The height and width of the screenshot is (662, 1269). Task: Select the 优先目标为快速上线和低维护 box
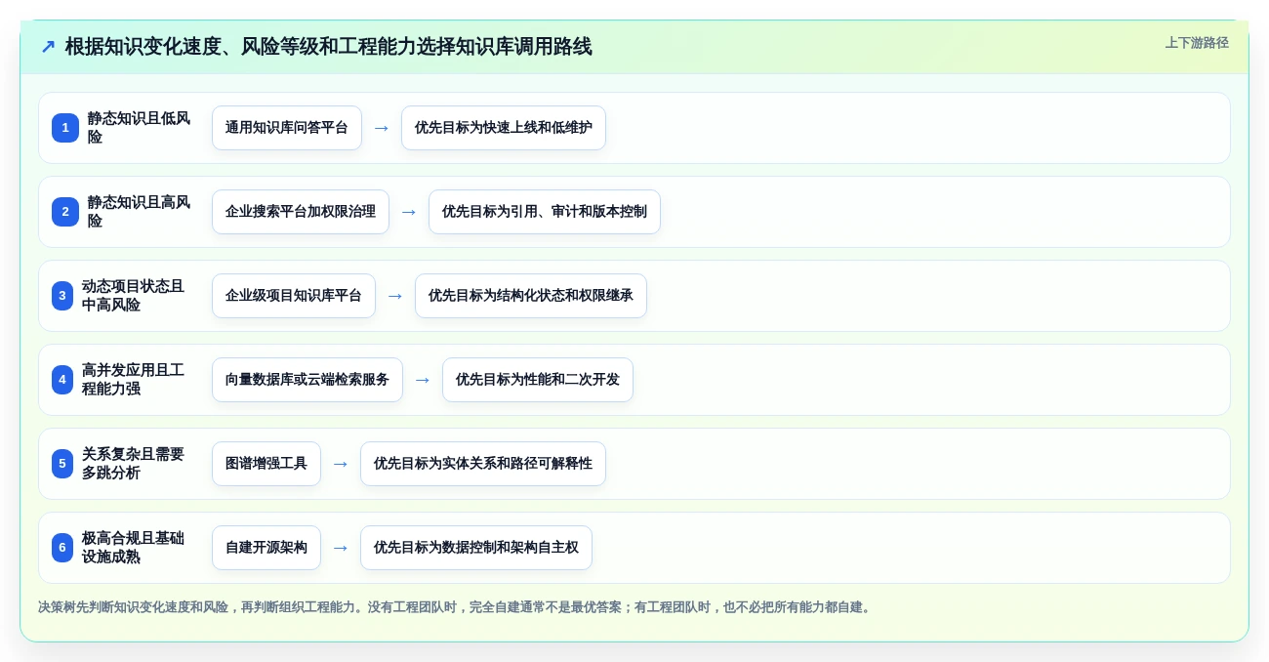504,128
